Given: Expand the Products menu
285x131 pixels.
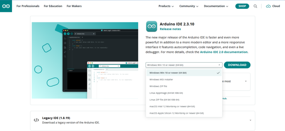Looking at the screenshot, I should click(x=166, y=6).
